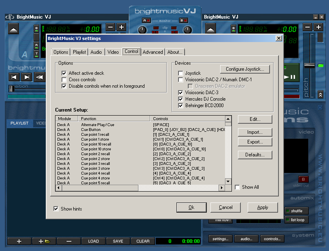Uncheck Hercules DJ Console device
This screenshot has height=251, width=329.
click(x=180, y=99)
